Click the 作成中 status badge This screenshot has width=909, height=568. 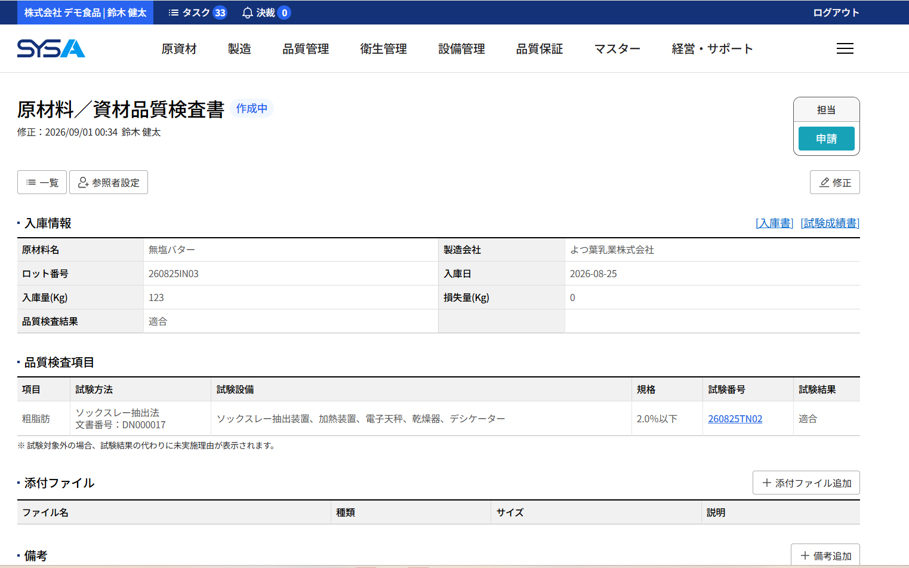252,108
